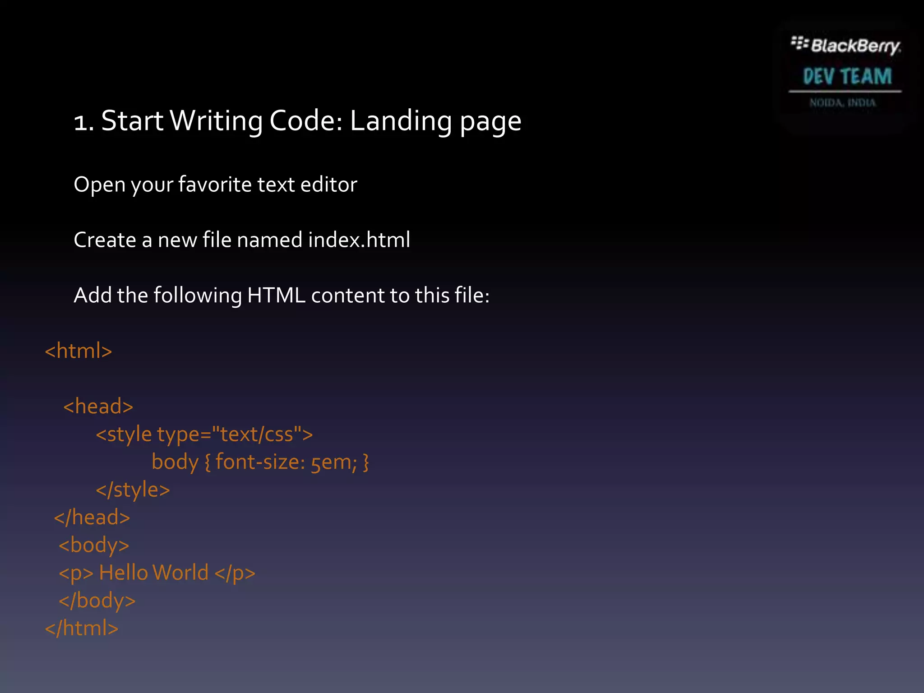Click the closing </head> tag line

92,517
